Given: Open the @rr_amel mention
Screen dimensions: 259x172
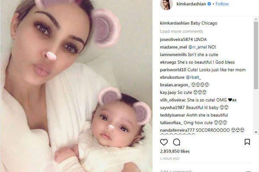Looking at the screenshot, I should point(198,47).
